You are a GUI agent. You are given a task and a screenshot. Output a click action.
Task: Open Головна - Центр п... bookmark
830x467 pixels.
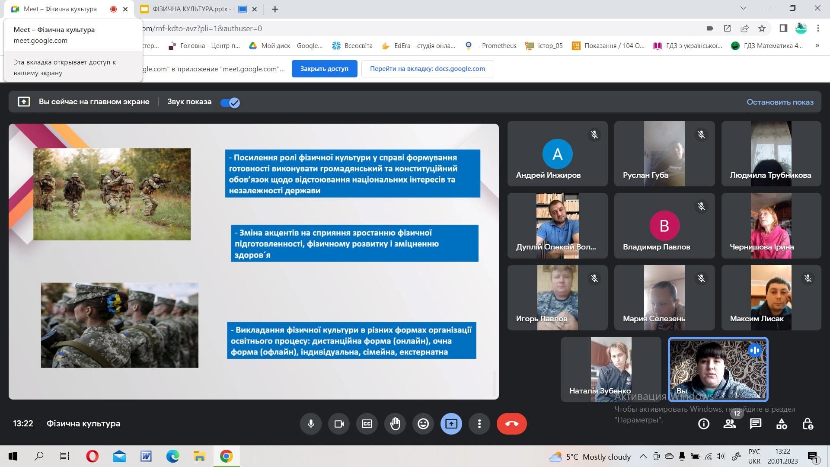point(204,46)
